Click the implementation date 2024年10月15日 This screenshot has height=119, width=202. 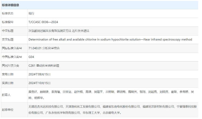40,83
